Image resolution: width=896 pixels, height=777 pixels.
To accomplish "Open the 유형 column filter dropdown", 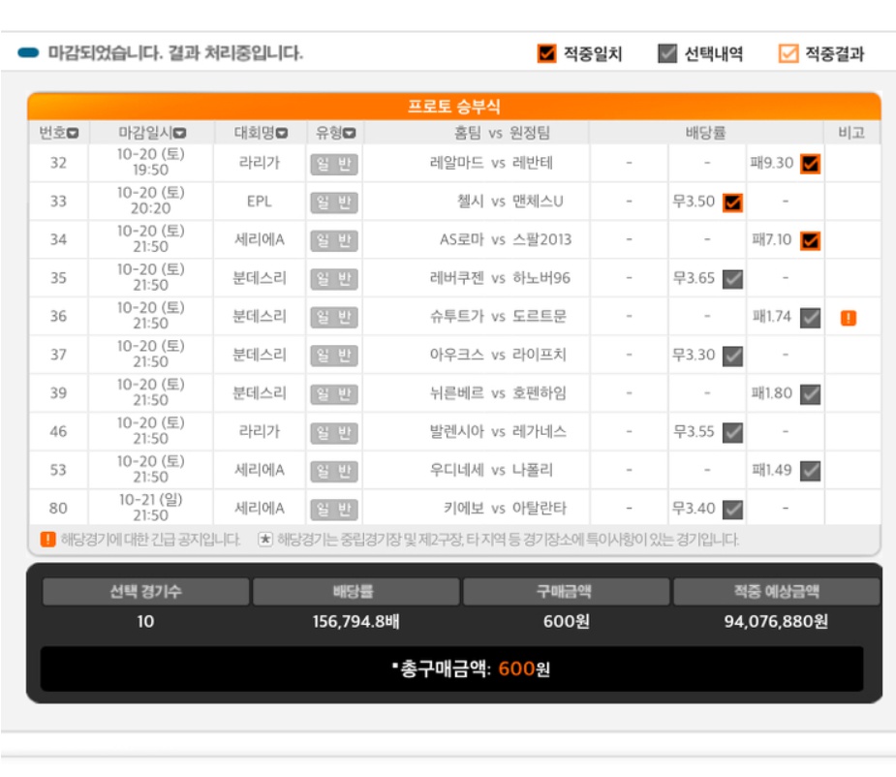I will click(x=349, y=134).
